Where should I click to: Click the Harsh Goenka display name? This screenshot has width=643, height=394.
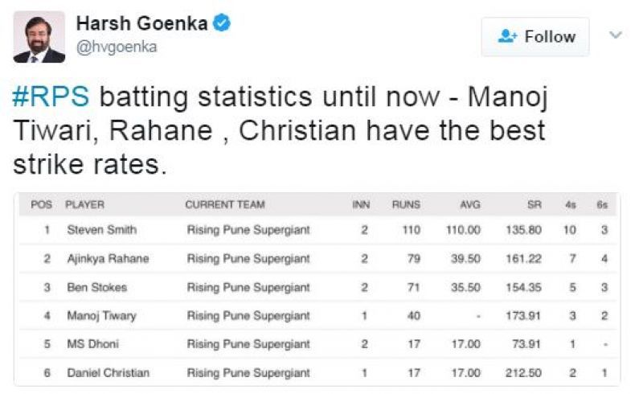(x=142, y=23)
